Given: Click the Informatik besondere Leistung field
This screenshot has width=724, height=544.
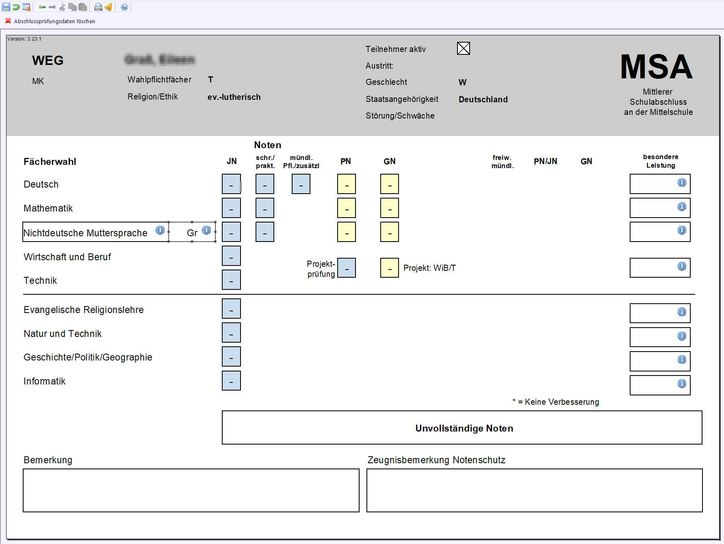Looking at the screenshot, I should [x=660, y=385].
